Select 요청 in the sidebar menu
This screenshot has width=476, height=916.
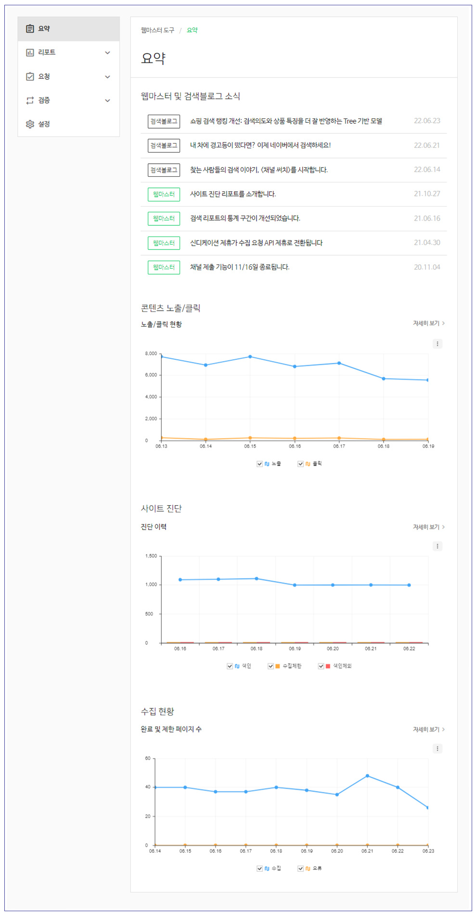click(x=68, y=77)
